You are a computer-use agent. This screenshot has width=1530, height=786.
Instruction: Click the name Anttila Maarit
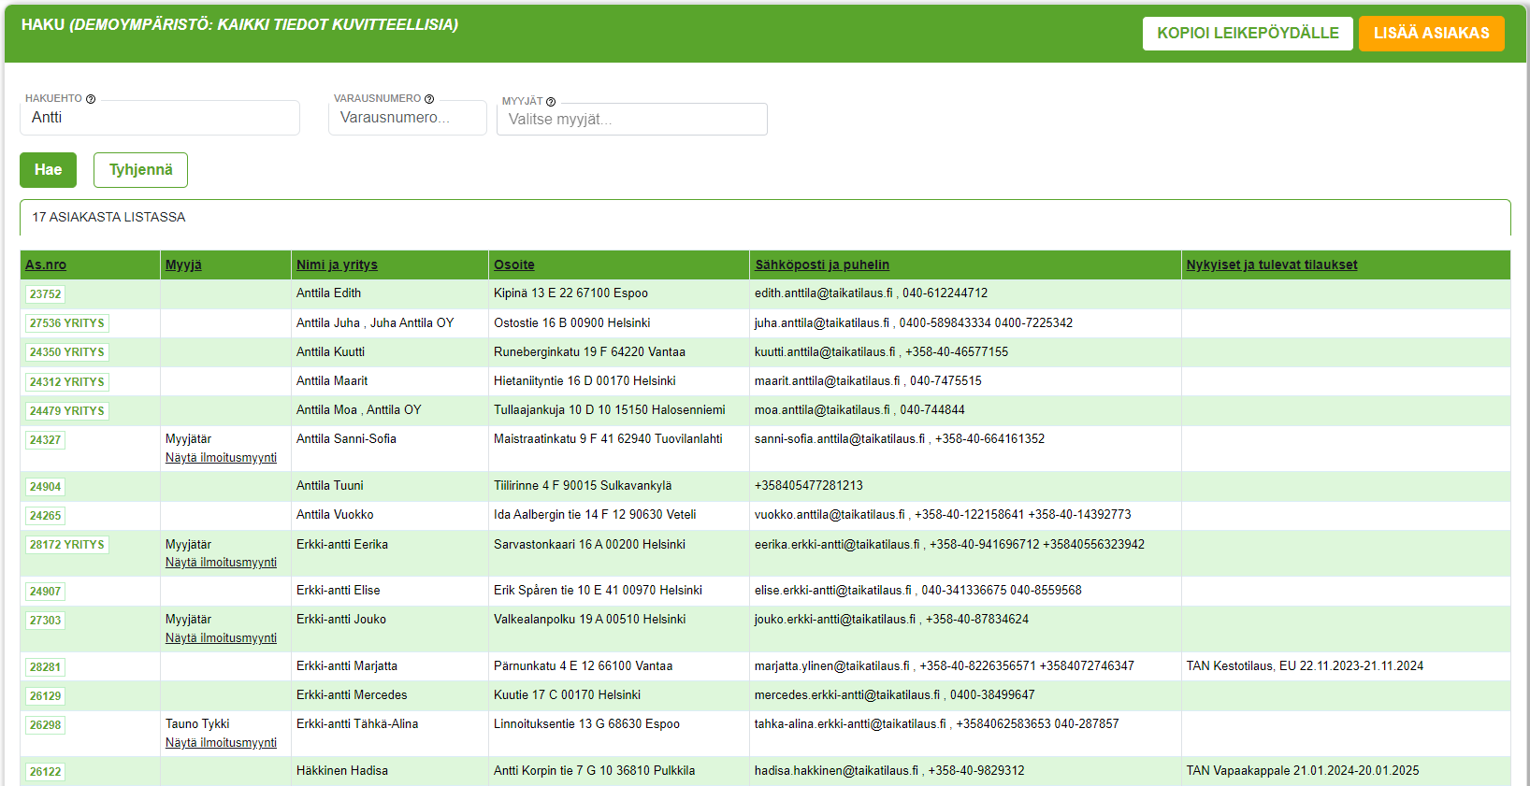332,381
